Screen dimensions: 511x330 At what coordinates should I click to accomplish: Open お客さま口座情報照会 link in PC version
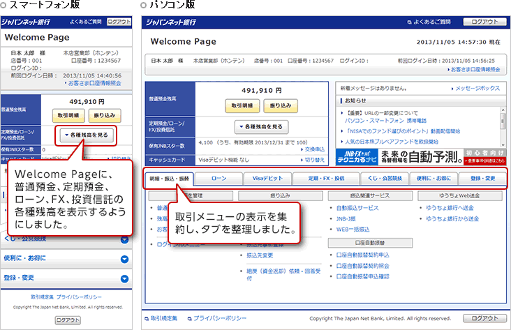[473, 69]
